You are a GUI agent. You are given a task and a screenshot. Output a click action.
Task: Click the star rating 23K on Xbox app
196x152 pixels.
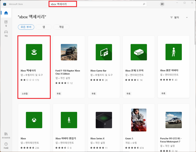[30, 148]
